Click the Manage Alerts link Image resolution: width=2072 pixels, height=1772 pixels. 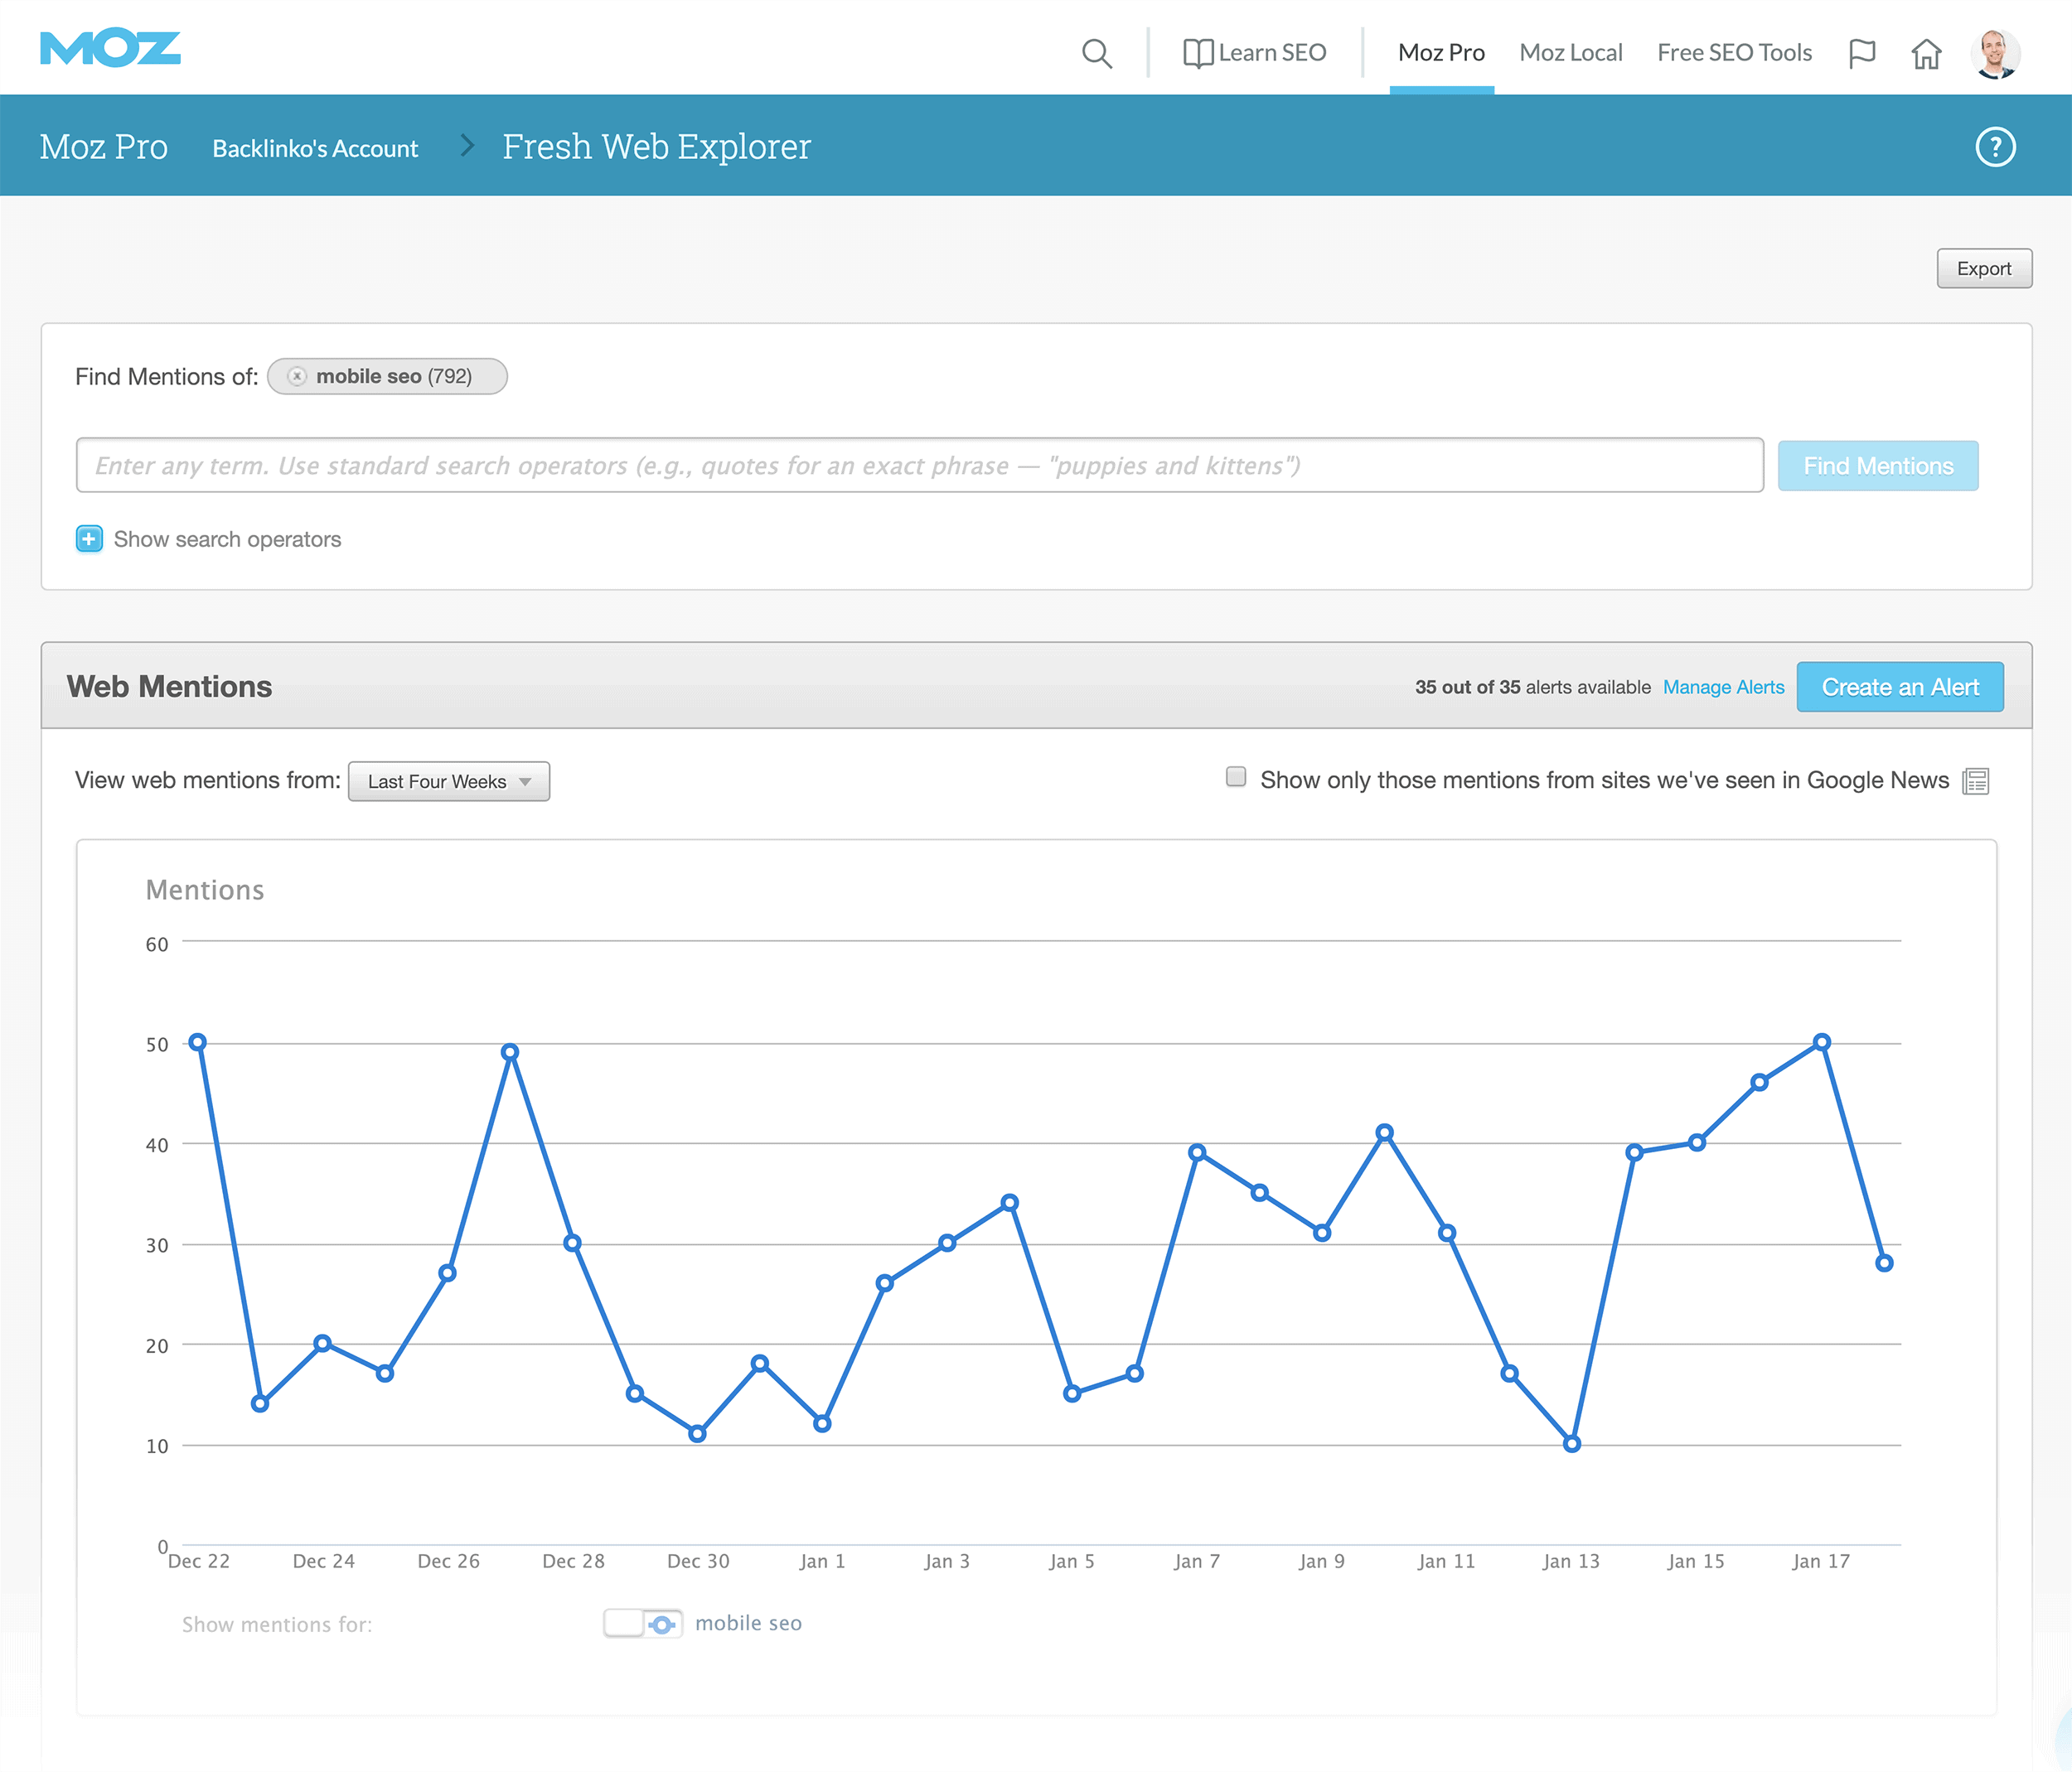click(1722, 688)
